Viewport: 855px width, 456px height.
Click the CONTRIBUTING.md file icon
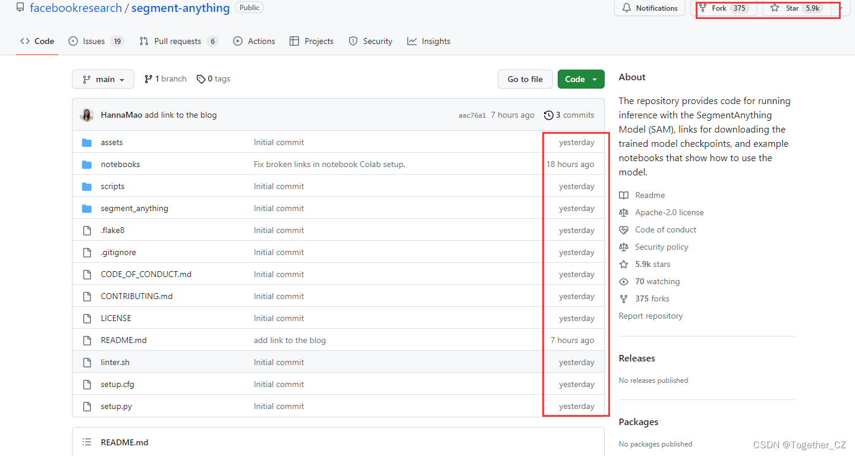[x=87, y=297]
